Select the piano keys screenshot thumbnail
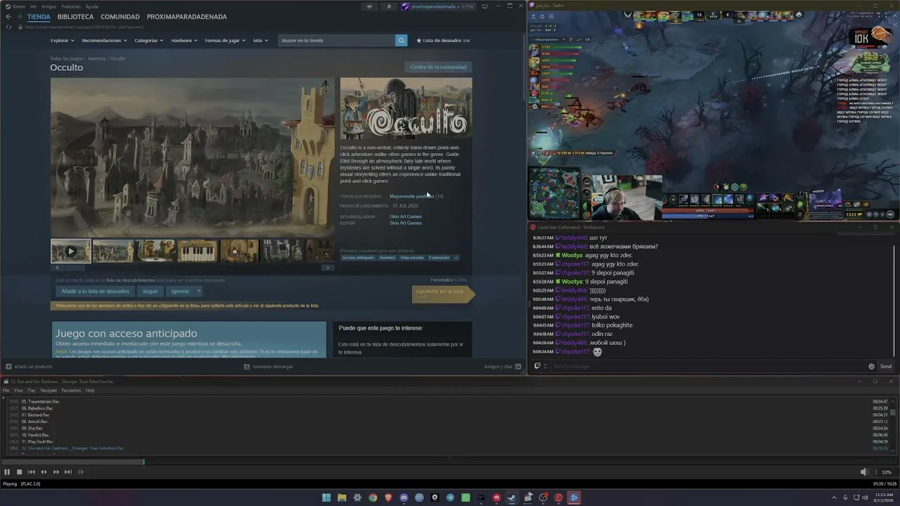This screenshot has height=506, width=900. [198, 251]
